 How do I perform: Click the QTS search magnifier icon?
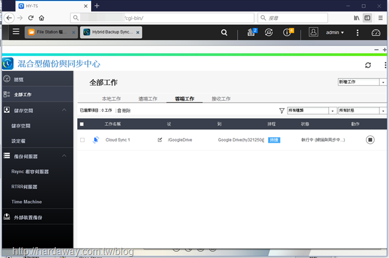[x=224, y=32]
